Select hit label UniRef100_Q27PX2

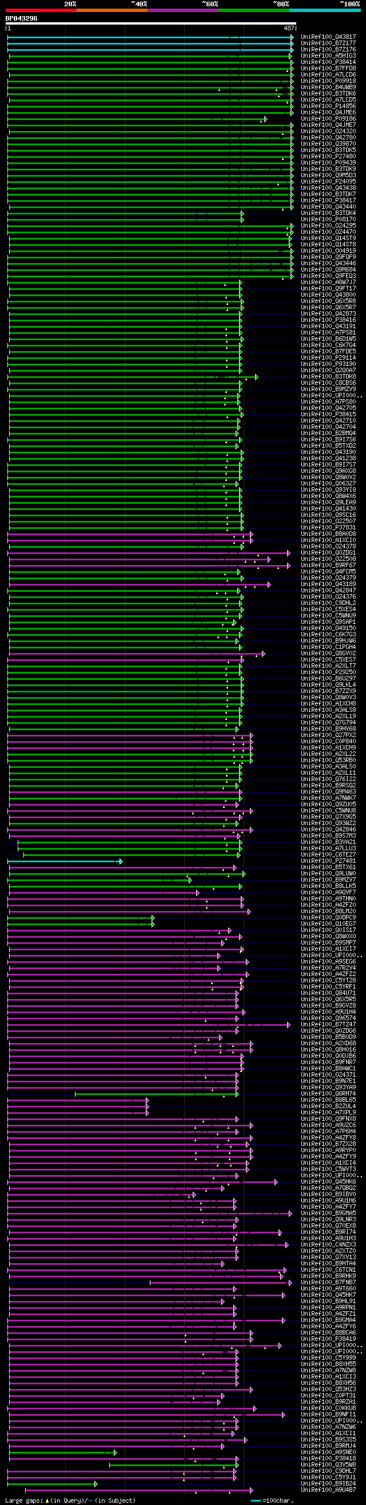pyautogui.click(x=329, y=735)
